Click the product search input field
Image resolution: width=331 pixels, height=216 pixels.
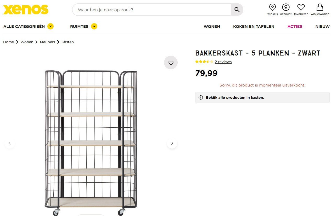click(x=152, y=10)
